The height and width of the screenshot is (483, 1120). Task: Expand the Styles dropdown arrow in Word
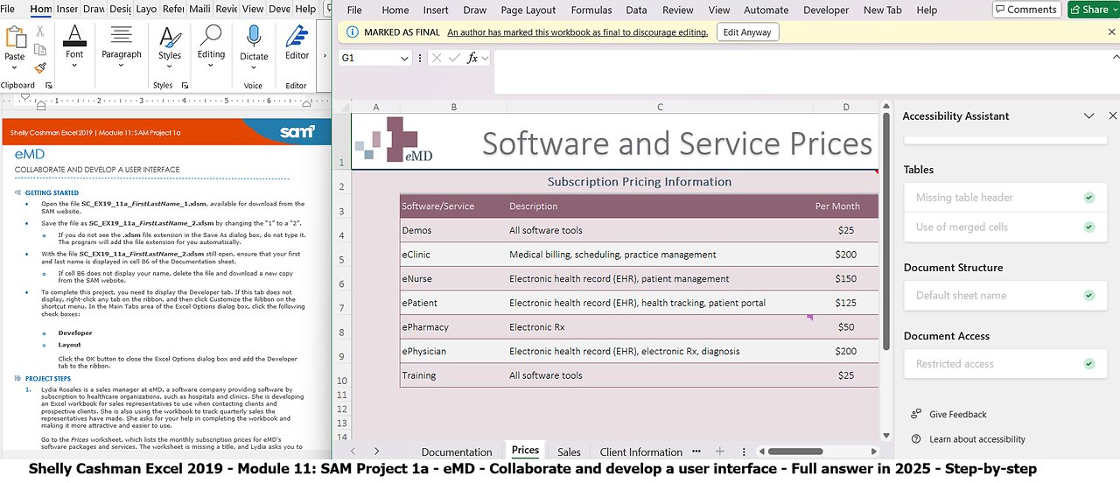tap(169, 68)
